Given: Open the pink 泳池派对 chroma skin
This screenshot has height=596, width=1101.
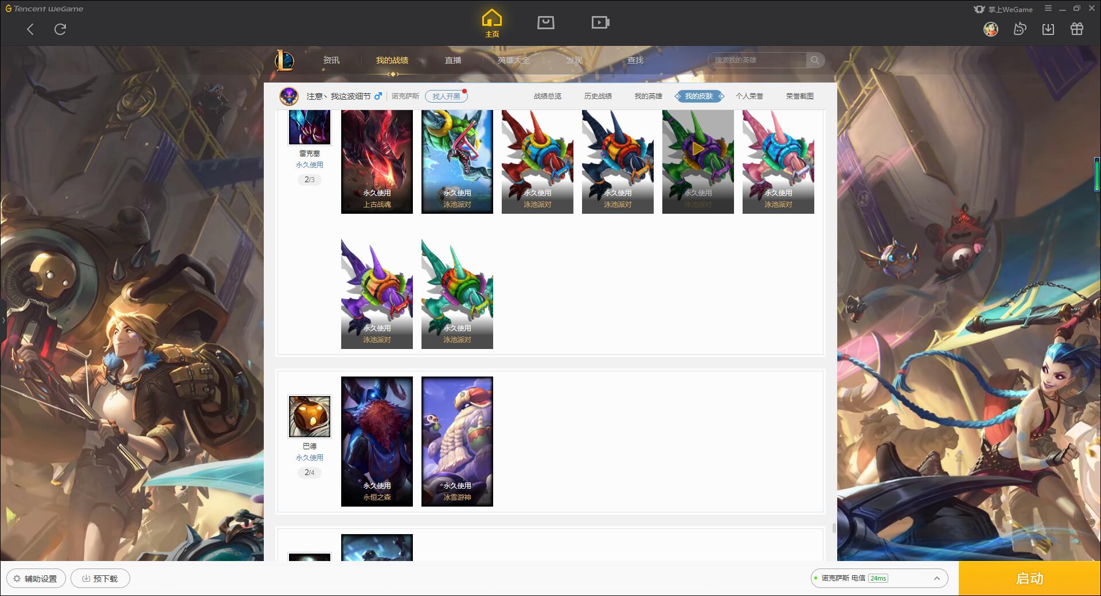Looking at the screenshot, I should point(778,162).
